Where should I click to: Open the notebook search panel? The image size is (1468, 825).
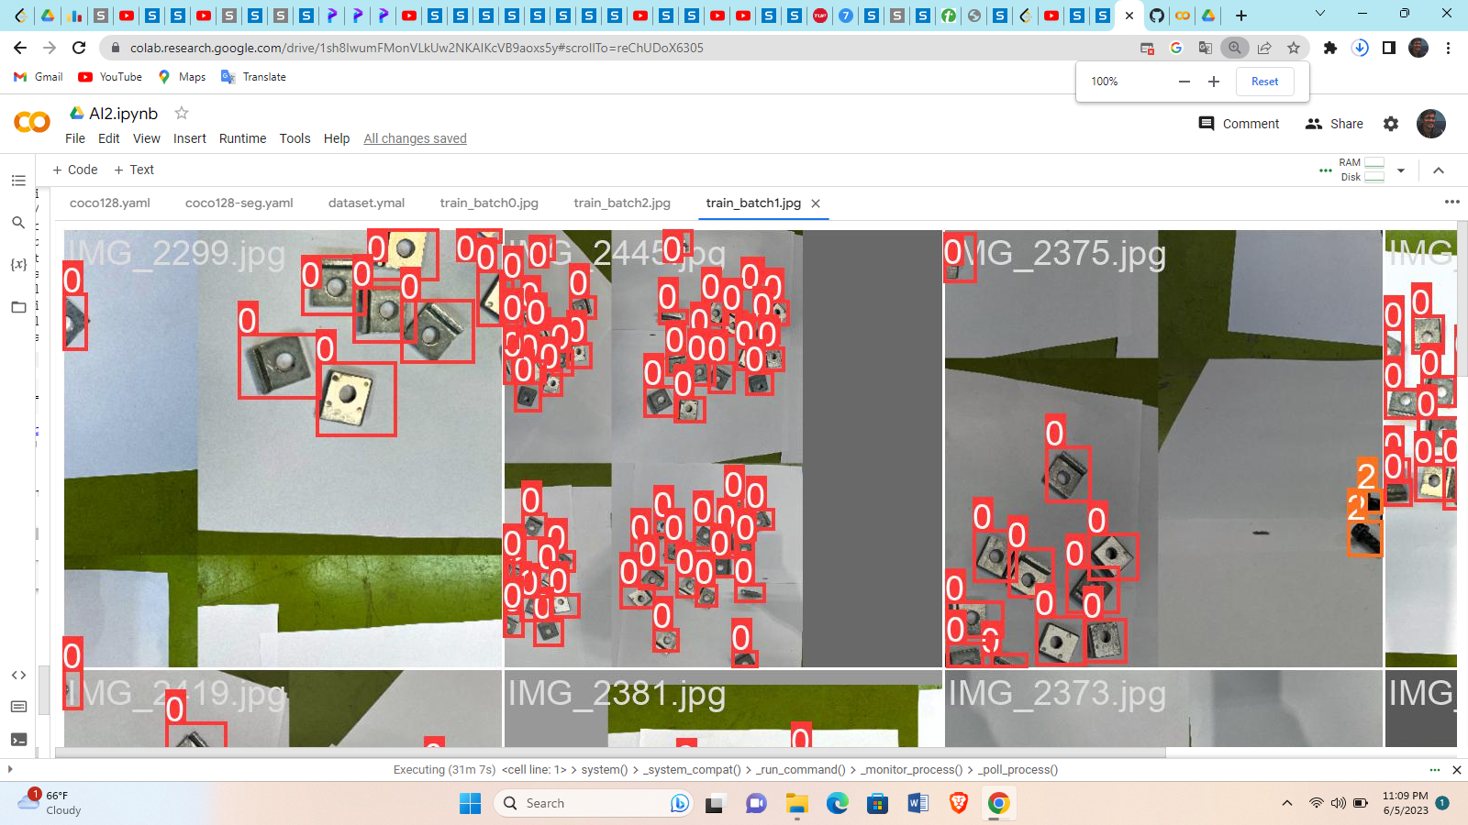pyautogui.click(x=18, y=223)
